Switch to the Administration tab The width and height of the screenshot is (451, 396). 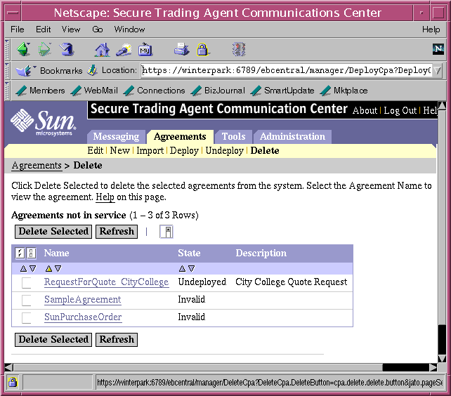click(x=292, y=137)
